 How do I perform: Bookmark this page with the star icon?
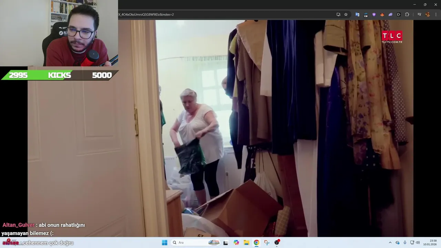(346, 14)
